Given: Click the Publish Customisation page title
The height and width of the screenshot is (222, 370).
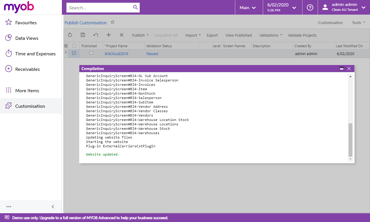Looking at the screenshot, I should coord(85,23).
